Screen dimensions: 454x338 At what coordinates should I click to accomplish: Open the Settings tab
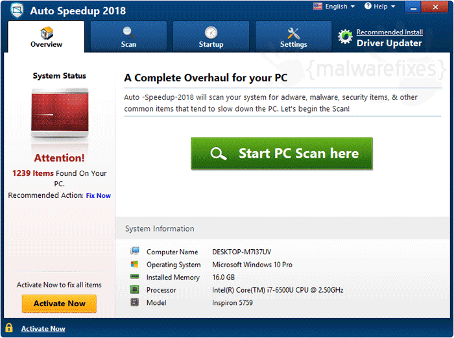coord(293,36)
